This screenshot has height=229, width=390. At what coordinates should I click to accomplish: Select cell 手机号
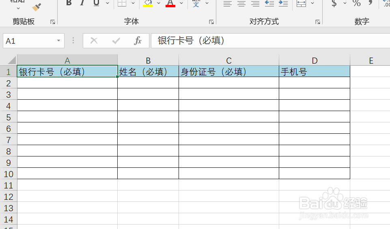315,71
